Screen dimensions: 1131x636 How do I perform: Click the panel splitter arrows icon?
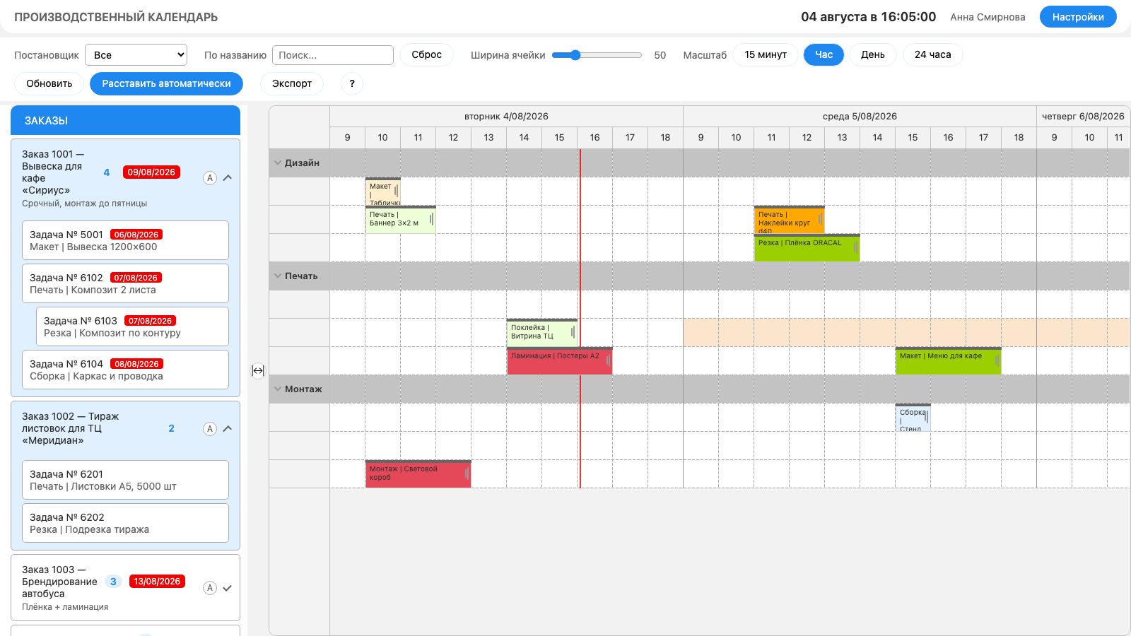pos(258,370)
